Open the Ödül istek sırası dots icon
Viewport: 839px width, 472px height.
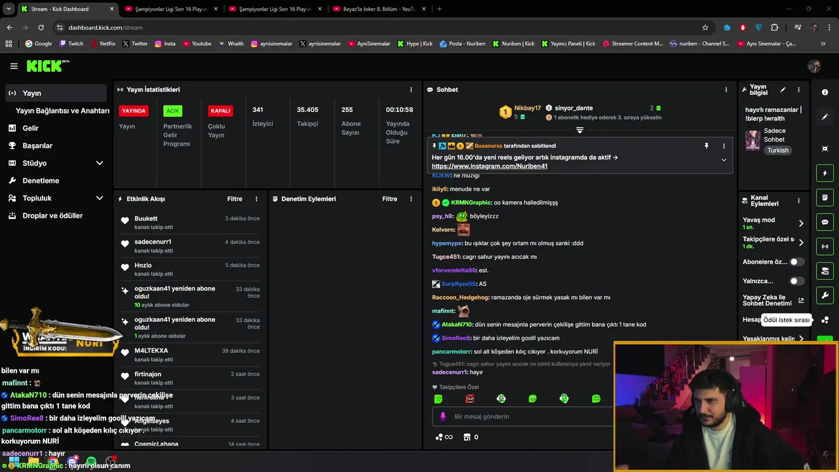tap(825, 320)
